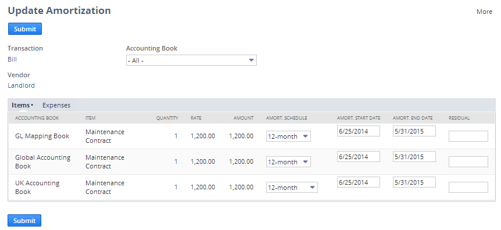The image size is (501, 230).
Task: Click the Amort. Start Date column header
Action: coord(359,118)
